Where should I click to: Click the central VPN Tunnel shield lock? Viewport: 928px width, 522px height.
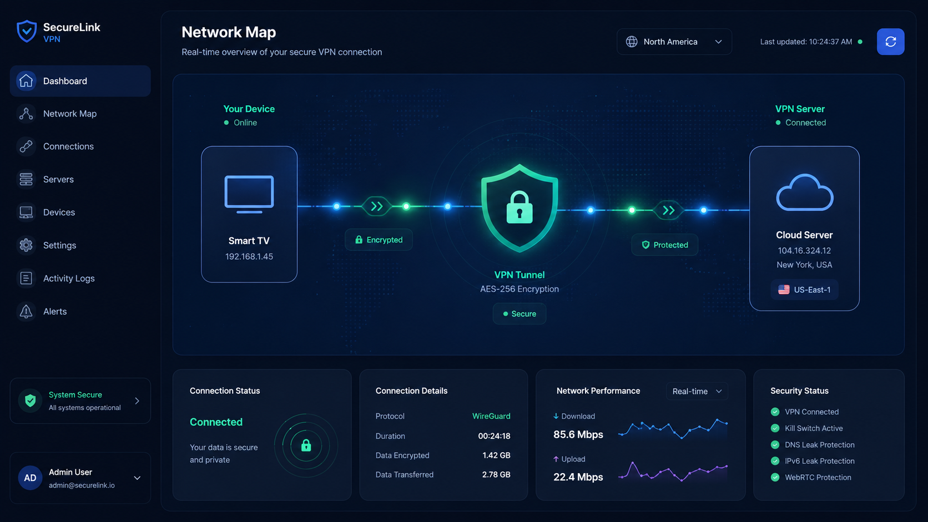click(520, 207)
